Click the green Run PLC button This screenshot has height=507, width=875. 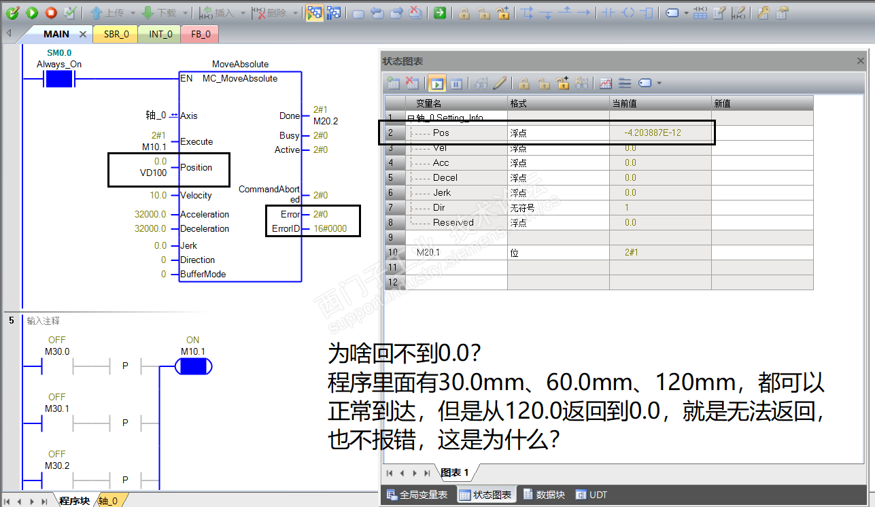tap(31, 12)
